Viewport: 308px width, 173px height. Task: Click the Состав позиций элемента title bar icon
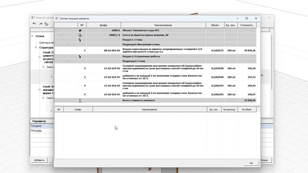57,18
